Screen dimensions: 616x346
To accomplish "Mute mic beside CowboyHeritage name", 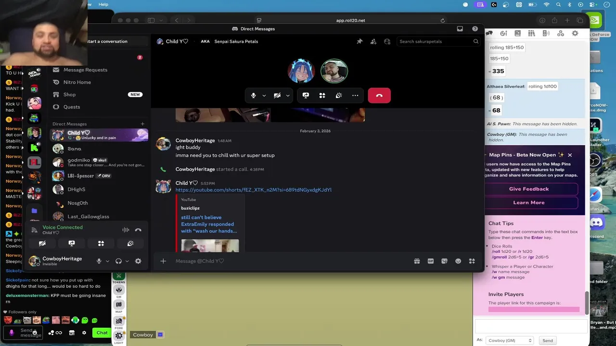I will pyautogui.click(x=99, y=261).
